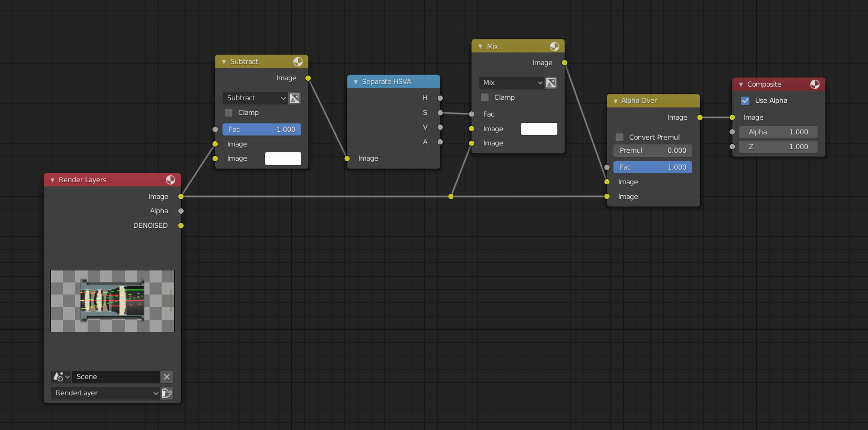Enable Convert Premul in Alpha Over
The width and height of the screenshot is (868, 430).
(x=620, y=137)
